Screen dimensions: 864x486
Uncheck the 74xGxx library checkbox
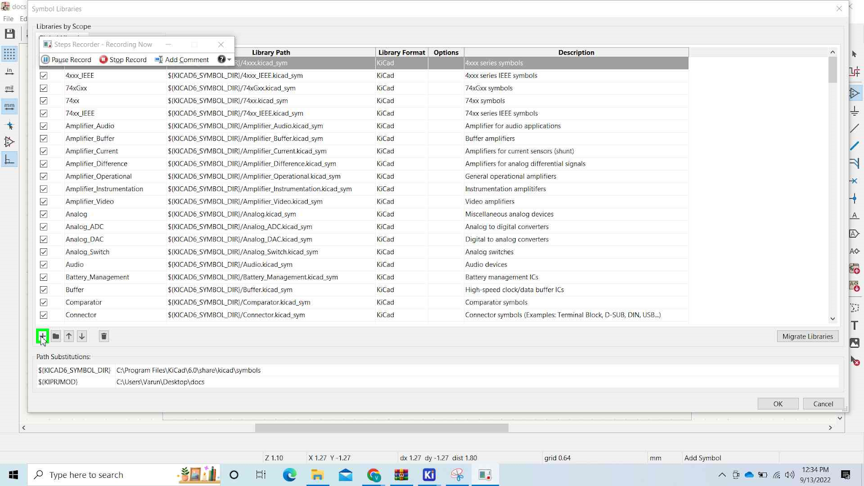click(x=44, y=88)
